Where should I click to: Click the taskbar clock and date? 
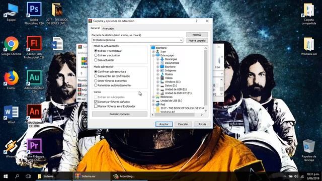(313, 176)
